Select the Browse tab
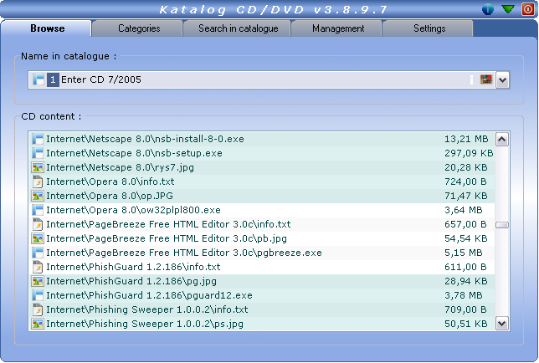 [x=47, y=28]
